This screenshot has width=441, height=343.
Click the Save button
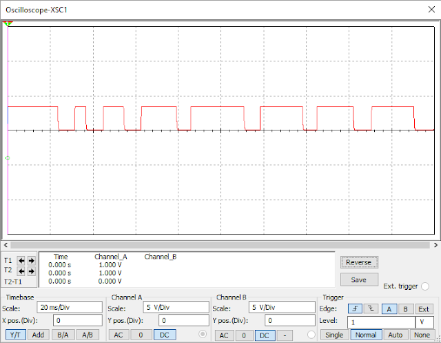tap(359, 280)
